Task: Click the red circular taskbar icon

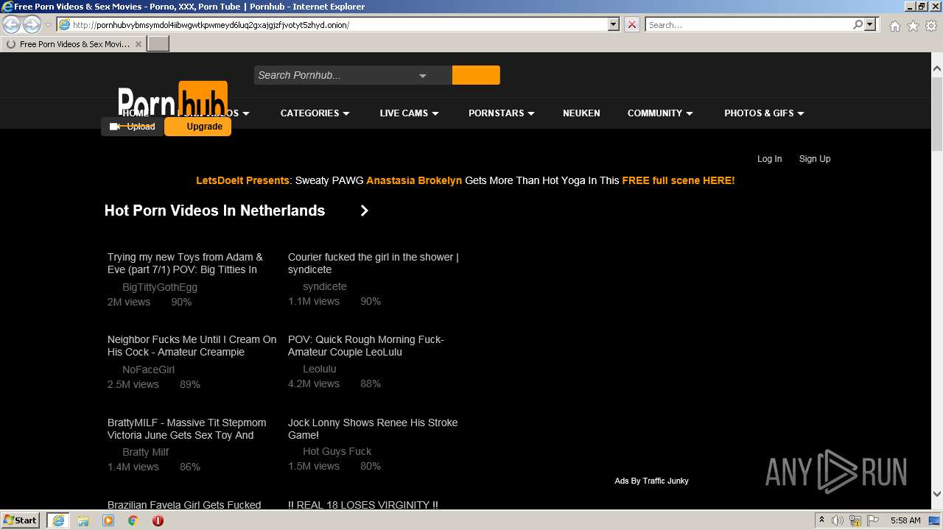Action: (x=158, y=520)
